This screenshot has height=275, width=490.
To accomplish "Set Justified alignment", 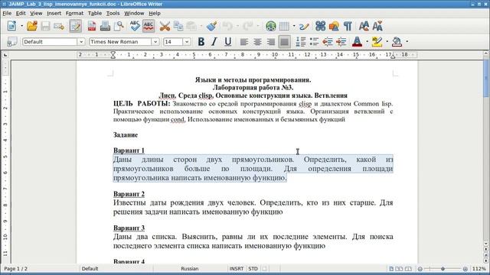I will [x=284, y=41].
